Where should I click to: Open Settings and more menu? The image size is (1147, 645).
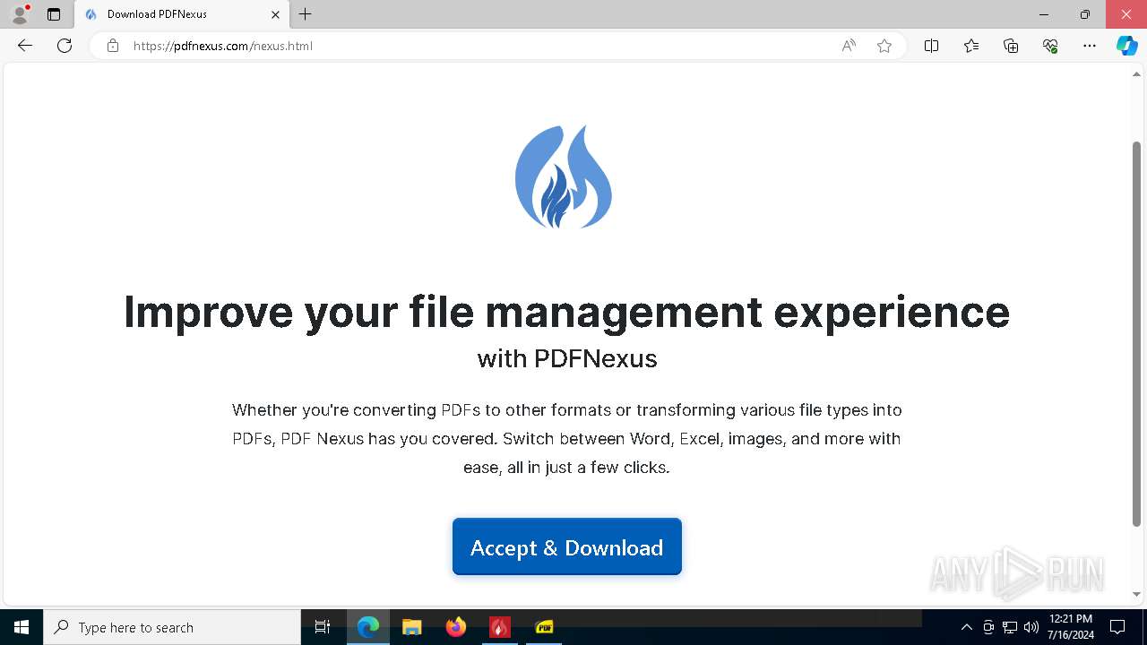coord(1090,46)
